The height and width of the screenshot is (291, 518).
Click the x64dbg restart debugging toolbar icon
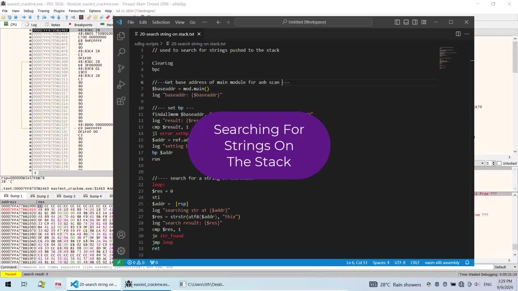(x=9, y=17)
